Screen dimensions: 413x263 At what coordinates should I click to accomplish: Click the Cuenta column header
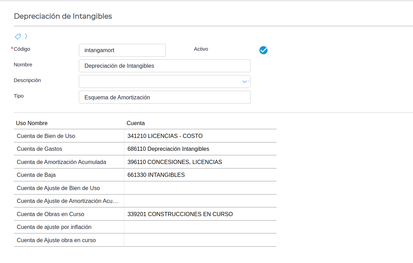coord(135,123)
